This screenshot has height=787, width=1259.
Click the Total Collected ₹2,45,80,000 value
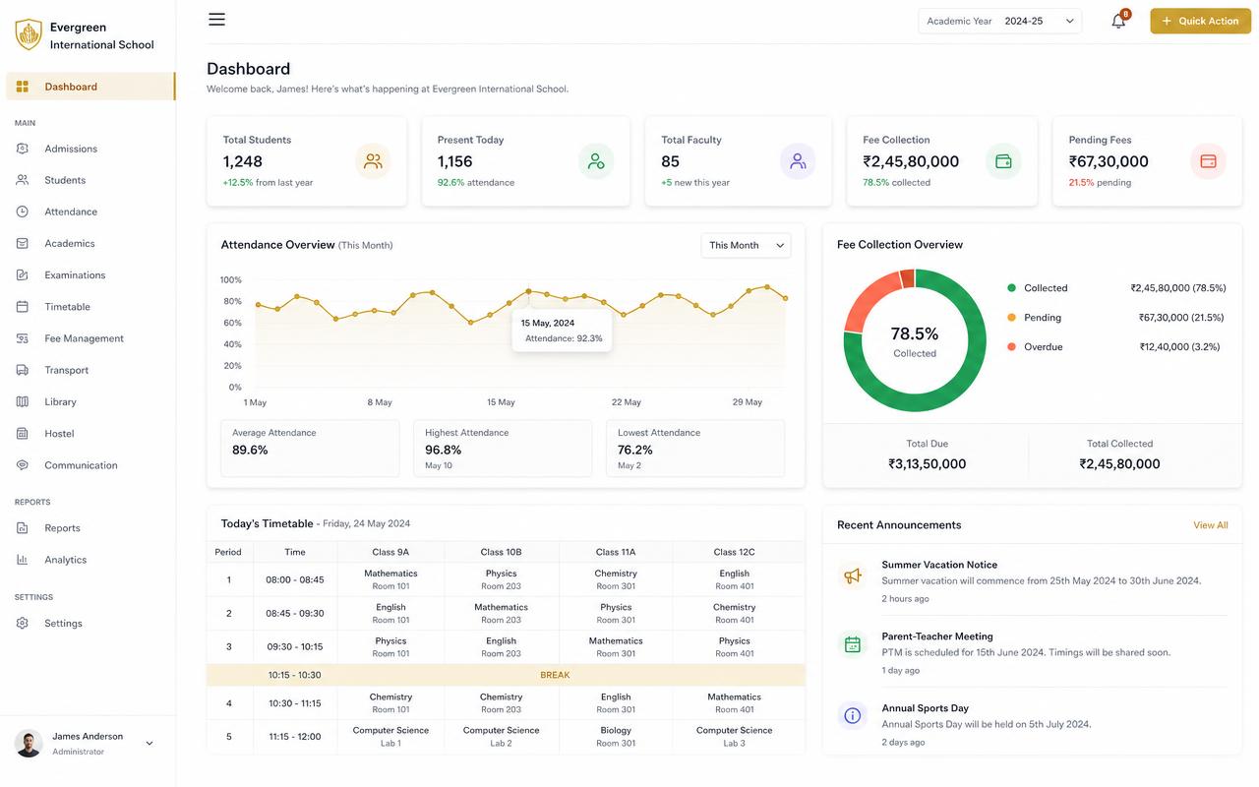click(1119, 464)
